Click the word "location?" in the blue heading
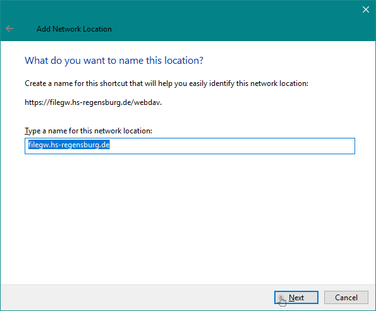 [x=184, y=61]
